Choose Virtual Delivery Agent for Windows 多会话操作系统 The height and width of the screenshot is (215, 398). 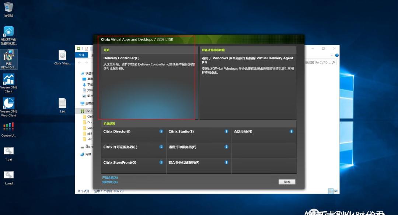tap(248, 82)
